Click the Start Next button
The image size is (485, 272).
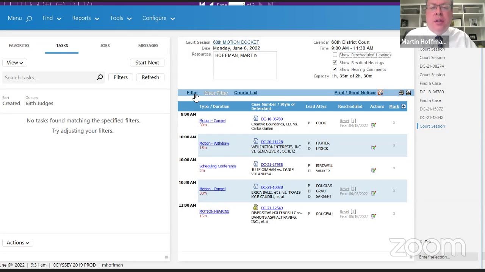pyautogui.click(x=147, y=63)
